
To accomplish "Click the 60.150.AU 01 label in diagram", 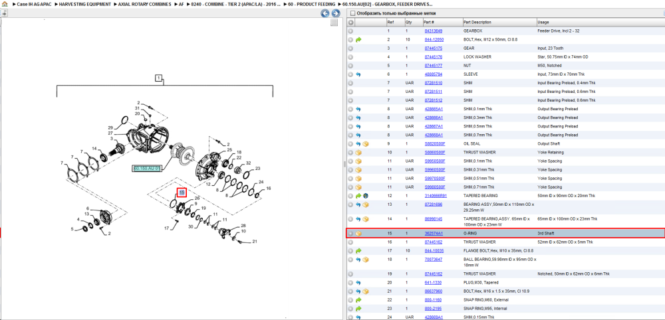I will 148,169.
